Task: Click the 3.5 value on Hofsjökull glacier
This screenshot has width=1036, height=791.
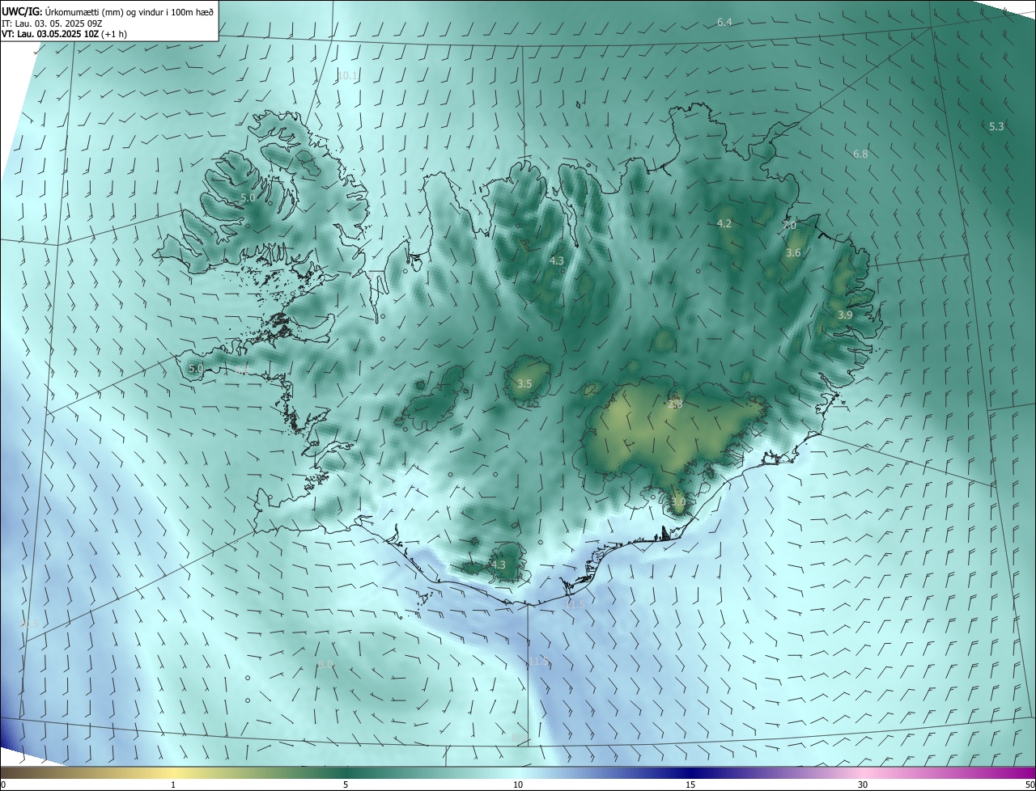Action: pyautogui.click(x=524, y=383)
